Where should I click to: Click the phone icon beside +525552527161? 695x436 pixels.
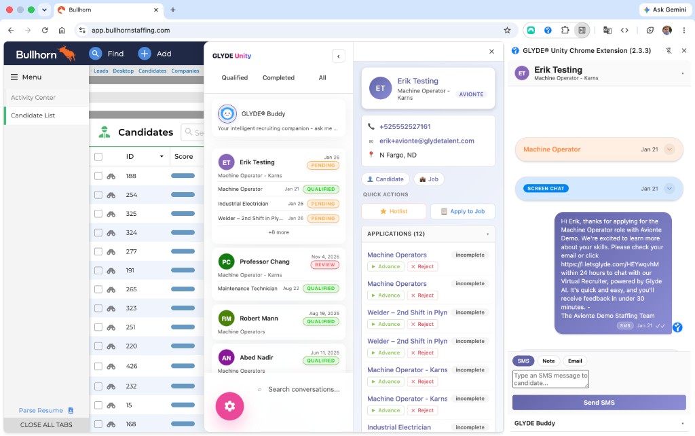371,127
